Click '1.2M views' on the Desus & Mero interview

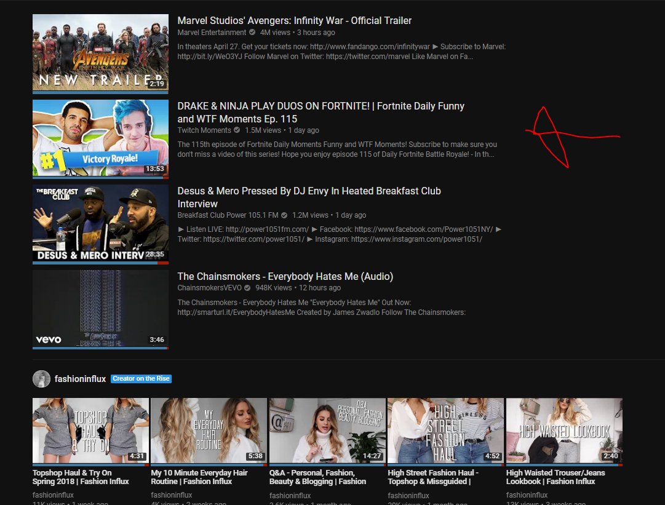310,215
